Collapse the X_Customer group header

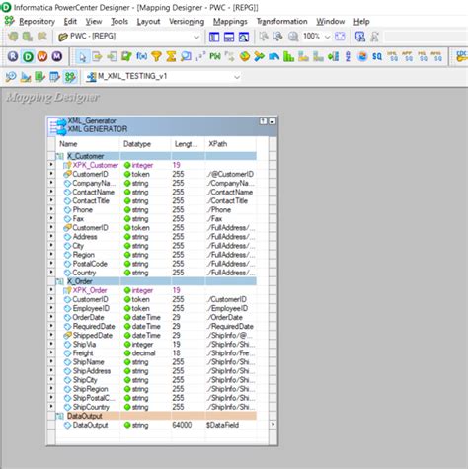coord(60,156)
